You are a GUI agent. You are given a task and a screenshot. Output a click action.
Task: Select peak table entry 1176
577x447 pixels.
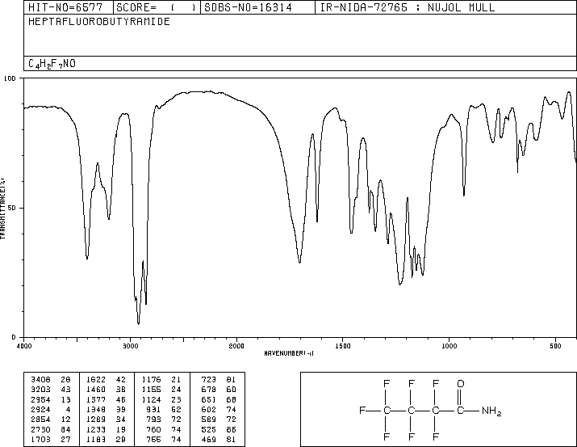pos(151,380)
